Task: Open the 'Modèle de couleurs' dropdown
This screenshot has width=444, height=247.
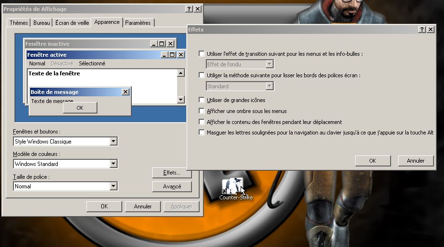Action: 113,164
